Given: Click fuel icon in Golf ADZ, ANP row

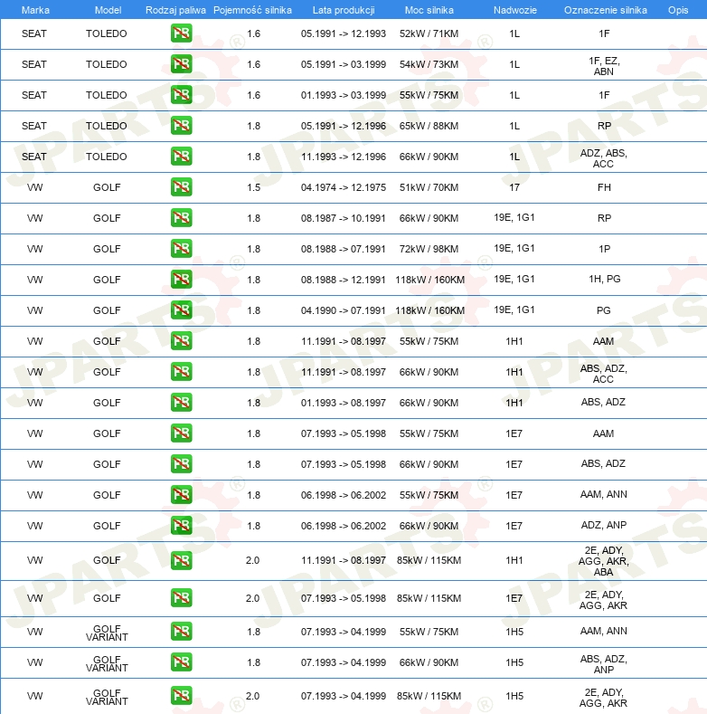Looking at the screenshot, I should click(181, 525).
